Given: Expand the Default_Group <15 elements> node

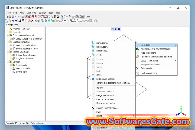Looking at the screenshot, I should click(11, 39).
